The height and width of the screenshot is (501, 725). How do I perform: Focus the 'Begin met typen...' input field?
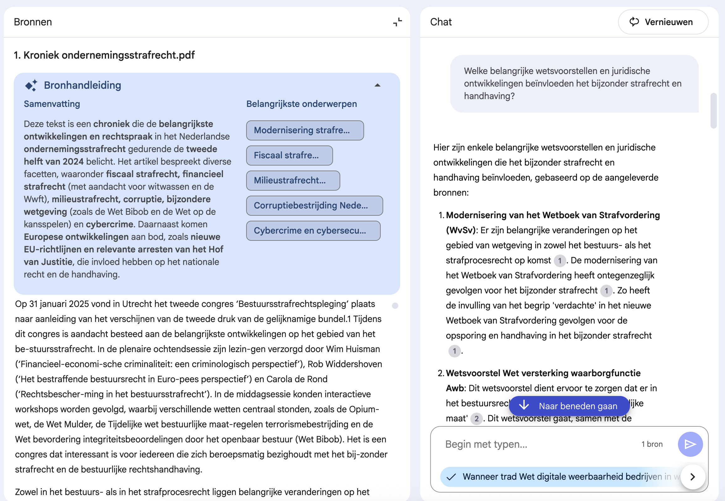540,444
